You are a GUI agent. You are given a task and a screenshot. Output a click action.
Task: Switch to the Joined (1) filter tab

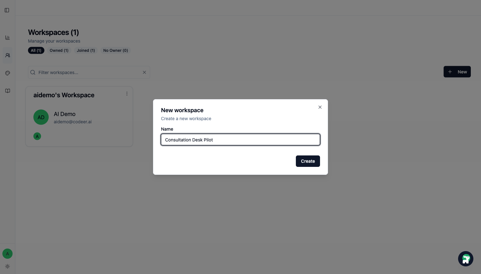click(x=86, y=51)
